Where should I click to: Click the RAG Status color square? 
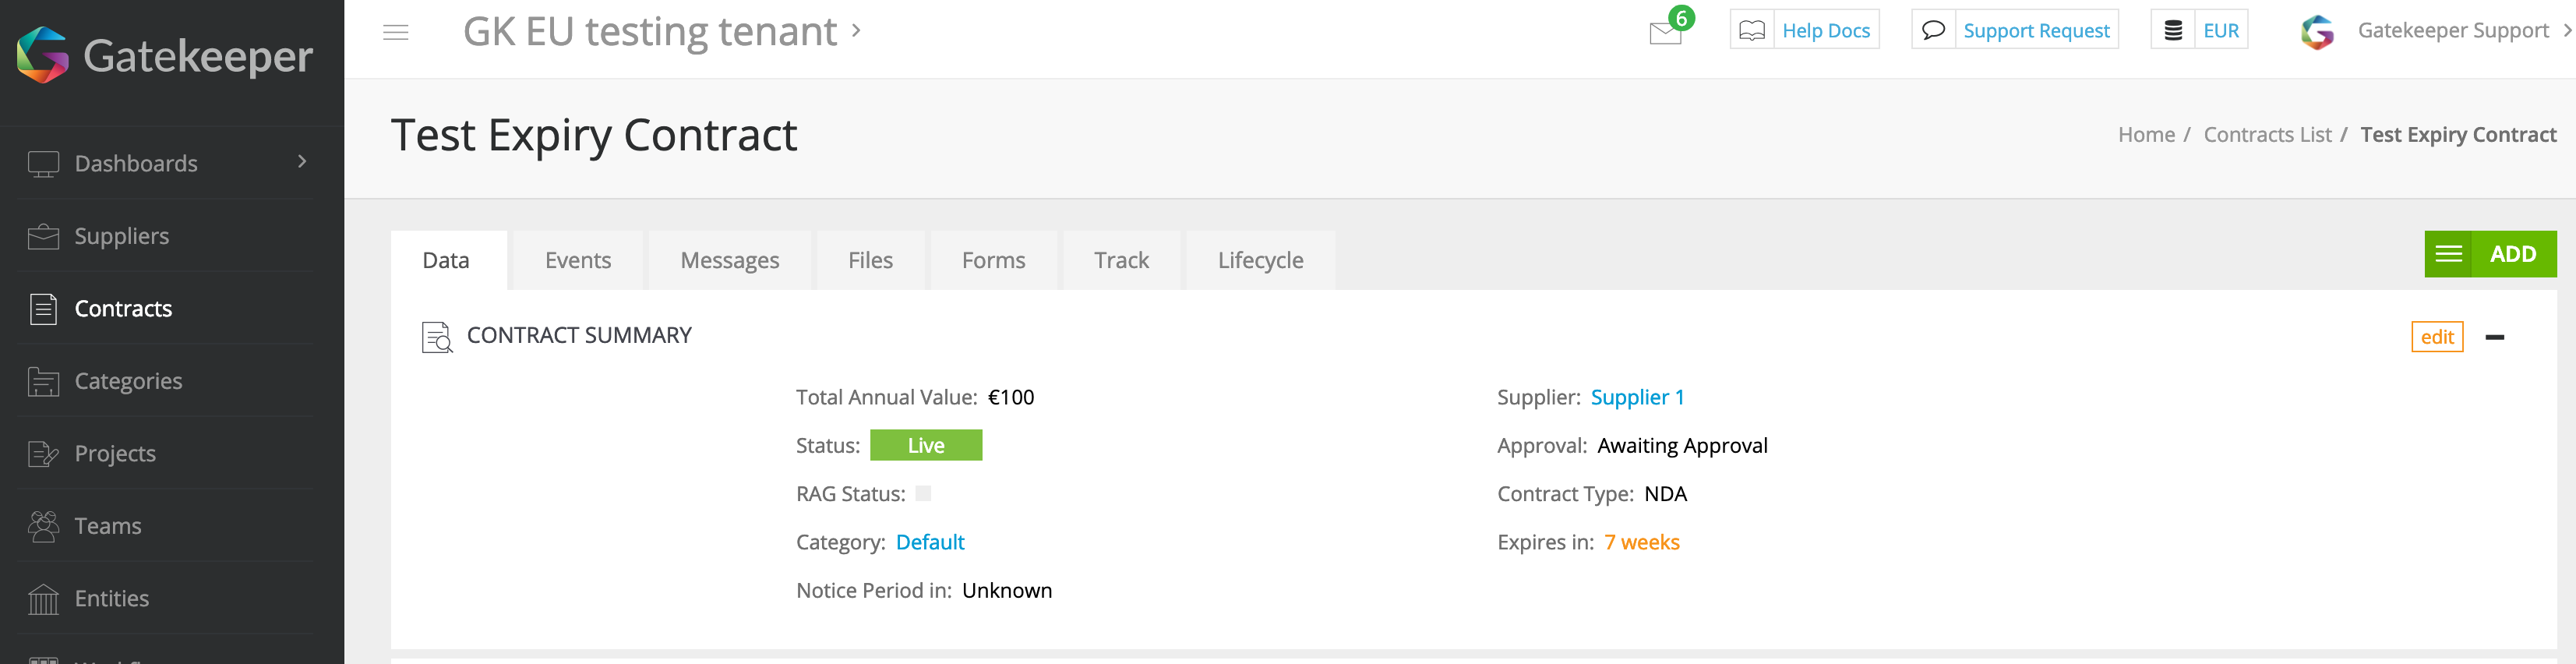coord(923,493)
